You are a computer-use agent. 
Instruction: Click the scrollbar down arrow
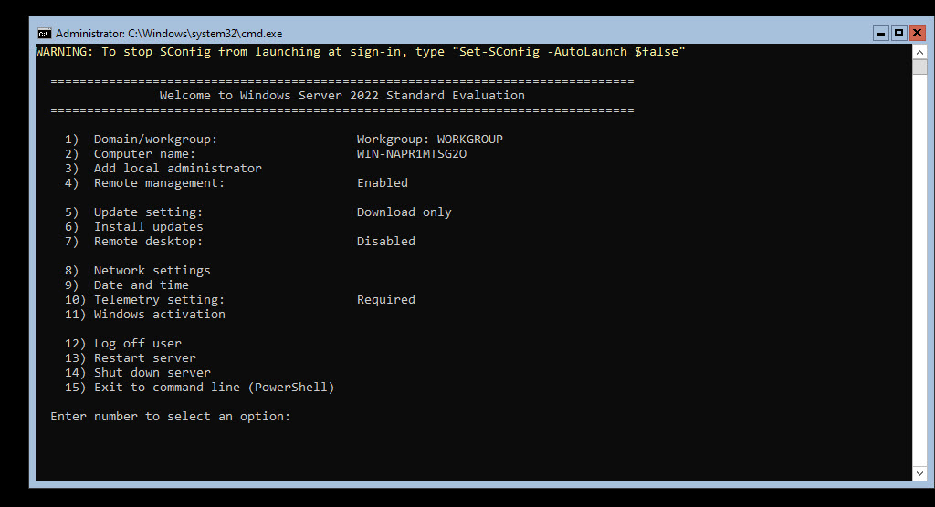tap(919, 473)
